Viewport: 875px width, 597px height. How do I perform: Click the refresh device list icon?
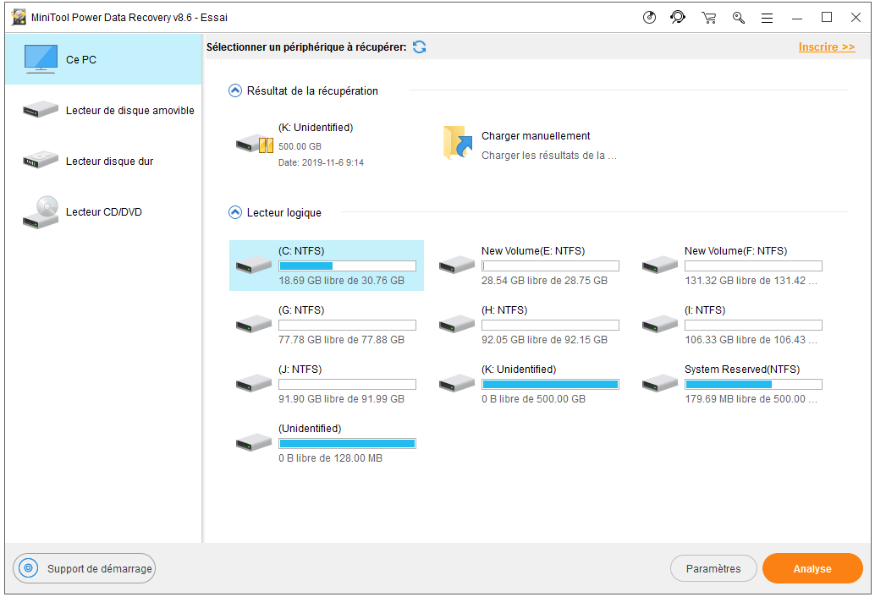(419, 47)
